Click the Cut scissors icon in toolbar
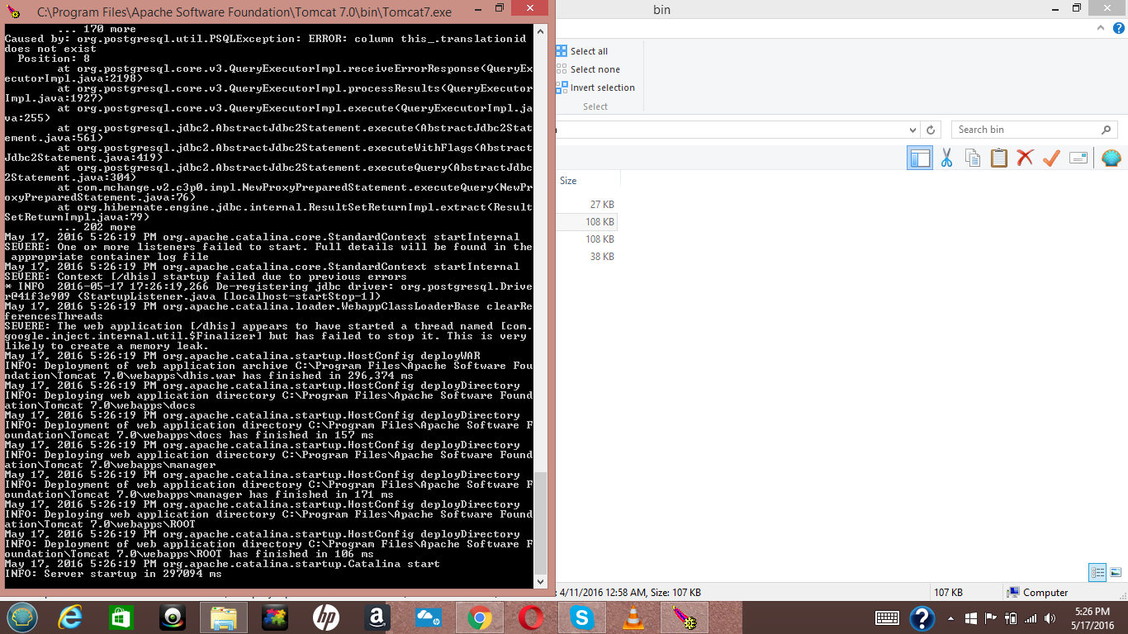1128x634 pixels. point(946,158)
